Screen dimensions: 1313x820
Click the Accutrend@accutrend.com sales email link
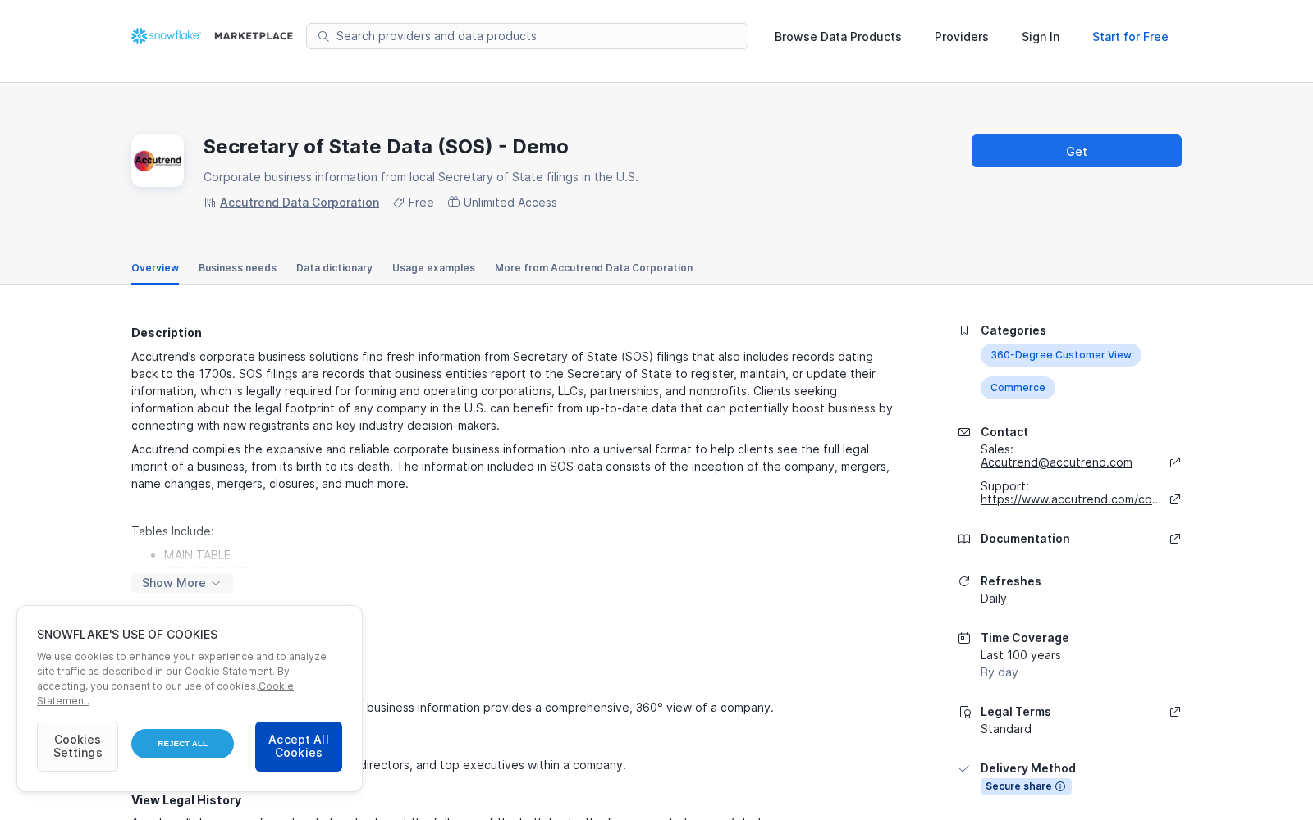click(x=1056, y=462)
